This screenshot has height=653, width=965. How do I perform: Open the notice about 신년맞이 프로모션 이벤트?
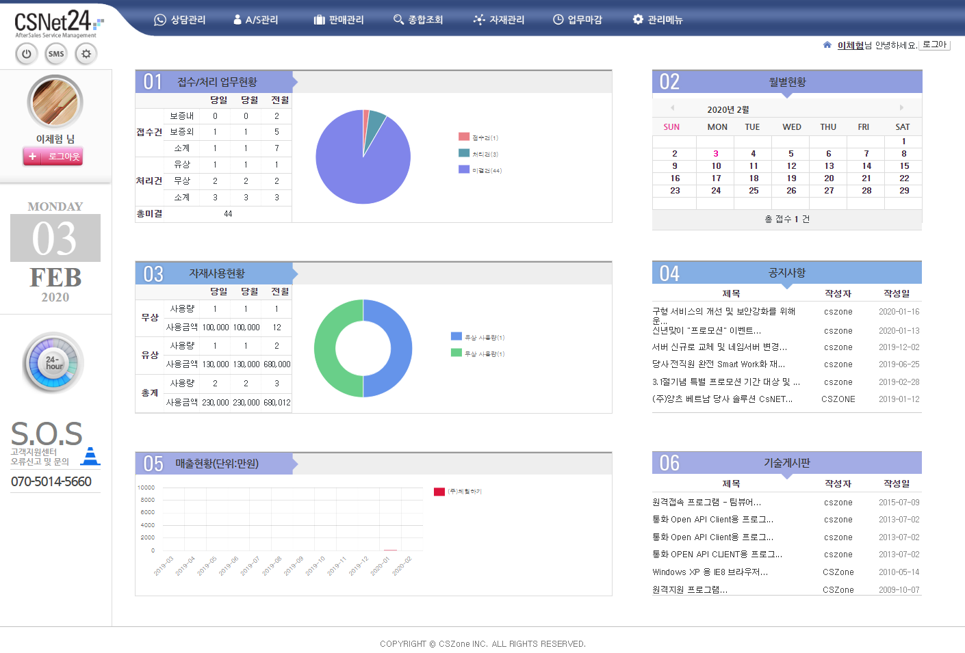tap(706, 330)
